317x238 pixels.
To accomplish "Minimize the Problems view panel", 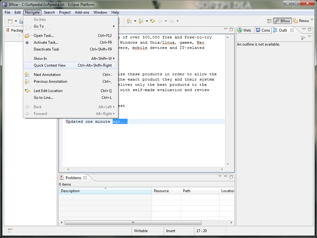I will (x=226, y=176).
